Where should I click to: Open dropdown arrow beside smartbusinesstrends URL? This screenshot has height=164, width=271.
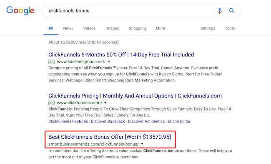142,144
